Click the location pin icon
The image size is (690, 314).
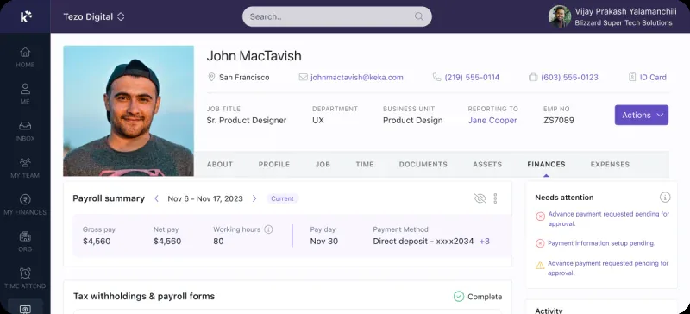point(211,77)
